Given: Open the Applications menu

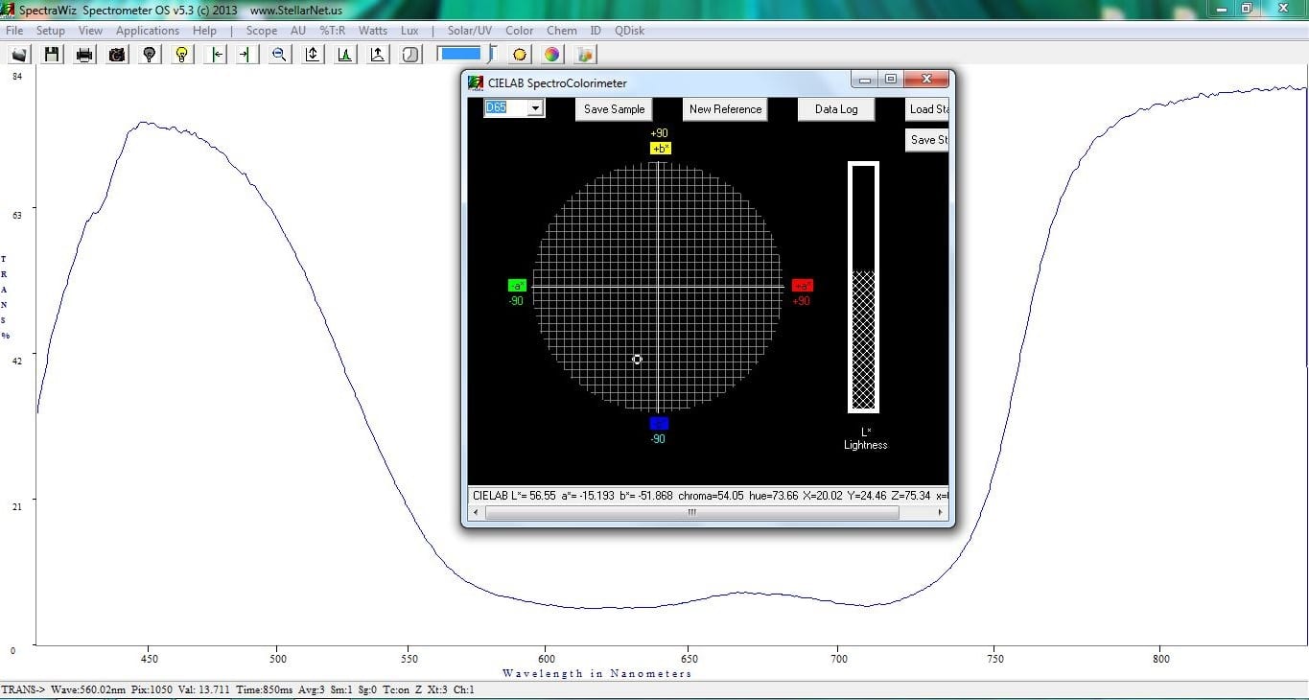Looking at the screenshot, I should point(148,31).
